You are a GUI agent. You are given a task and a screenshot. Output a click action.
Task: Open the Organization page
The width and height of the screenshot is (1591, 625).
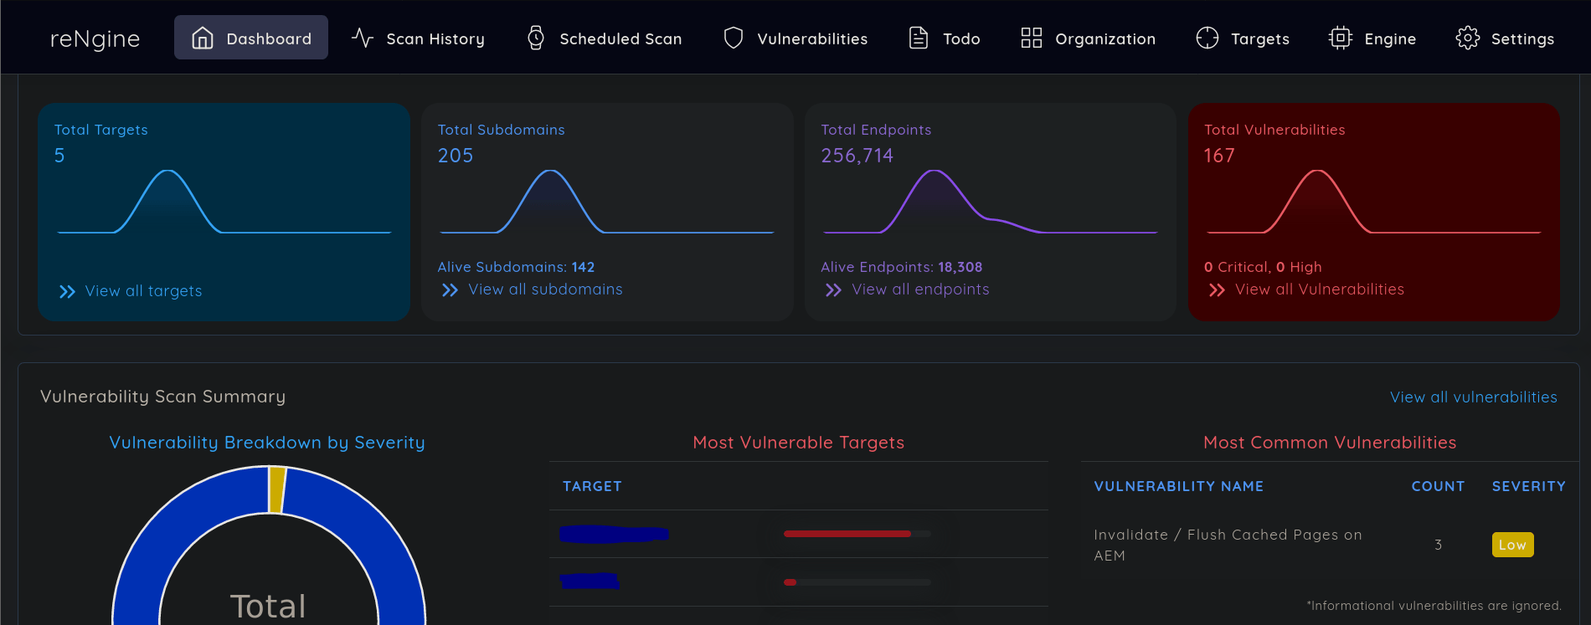pos(1089,38)
